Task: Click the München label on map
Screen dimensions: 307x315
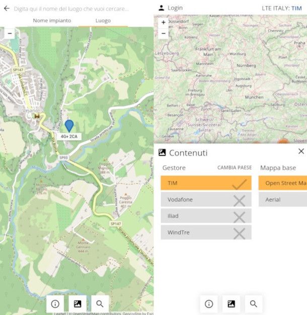Action: (x=254, y=97)
